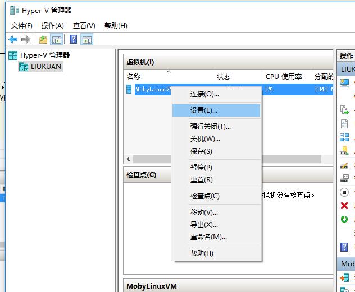
Task: Click the Hyper-V Manager title bar icon
Action: 15,11
